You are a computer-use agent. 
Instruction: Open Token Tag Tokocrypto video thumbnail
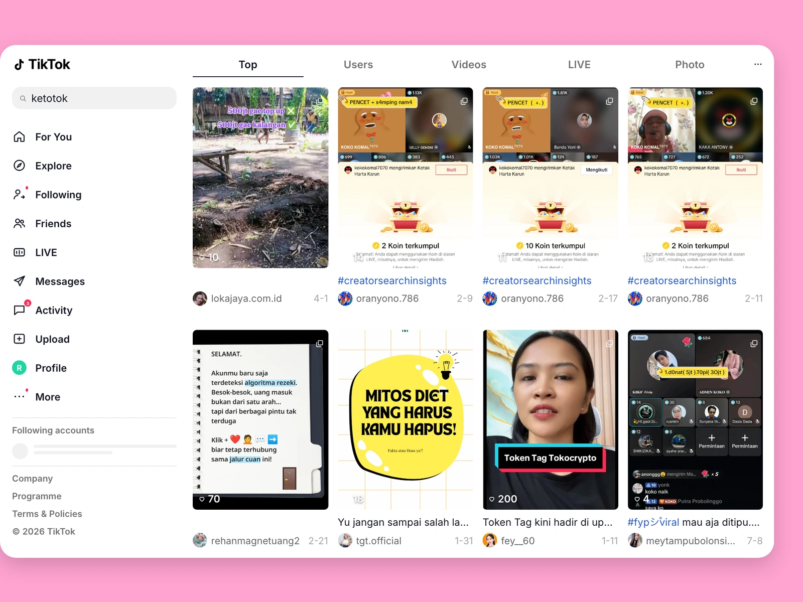tap(551, 420)
